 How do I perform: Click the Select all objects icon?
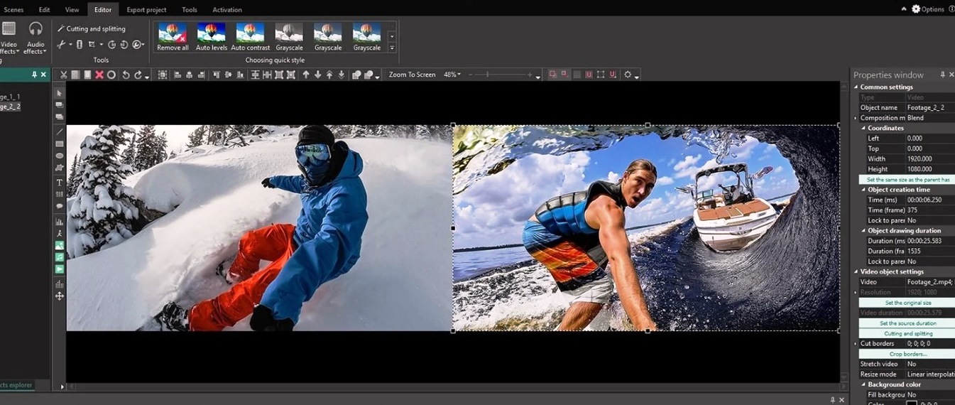click(x=163, y=75)
